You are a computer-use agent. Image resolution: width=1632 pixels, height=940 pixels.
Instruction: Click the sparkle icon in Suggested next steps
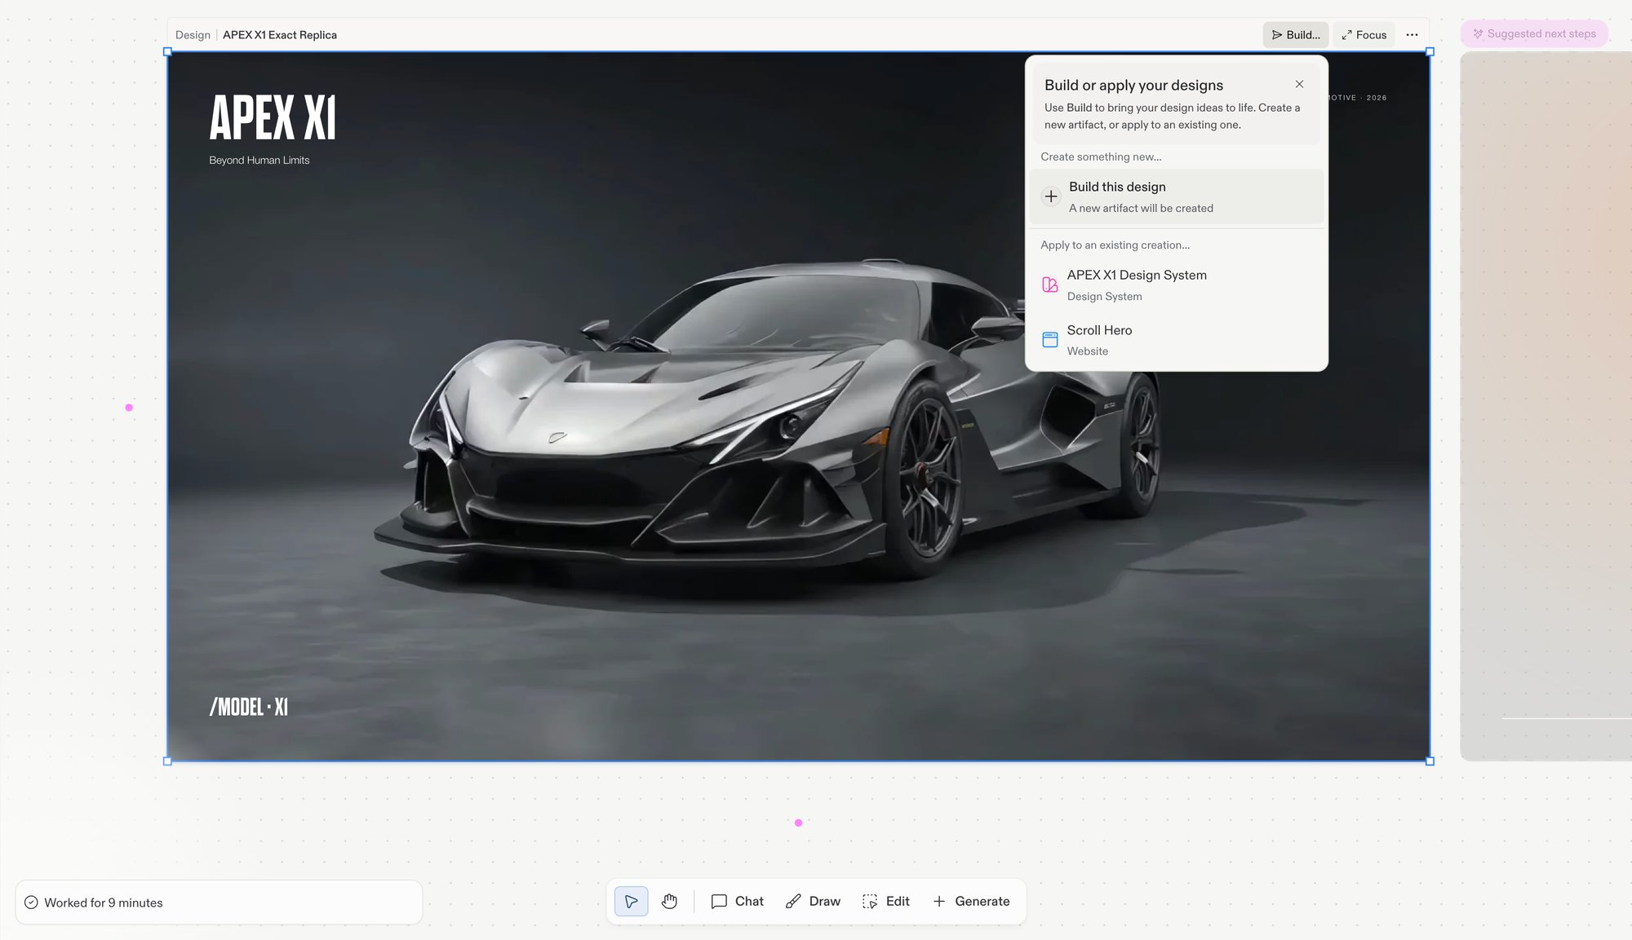pyautogui.click(x=1478, y=33)
